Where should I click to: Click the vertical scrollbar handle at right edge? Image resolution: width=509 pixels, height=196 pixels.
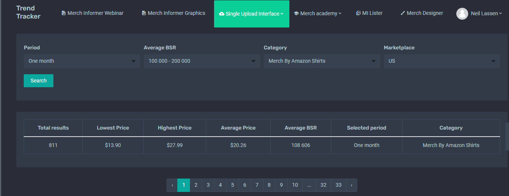[507, 136]
